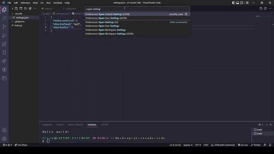This screenshot has height=154, width=274.
Task: Open the Run and Debug view
Action: tap(4, 35)
